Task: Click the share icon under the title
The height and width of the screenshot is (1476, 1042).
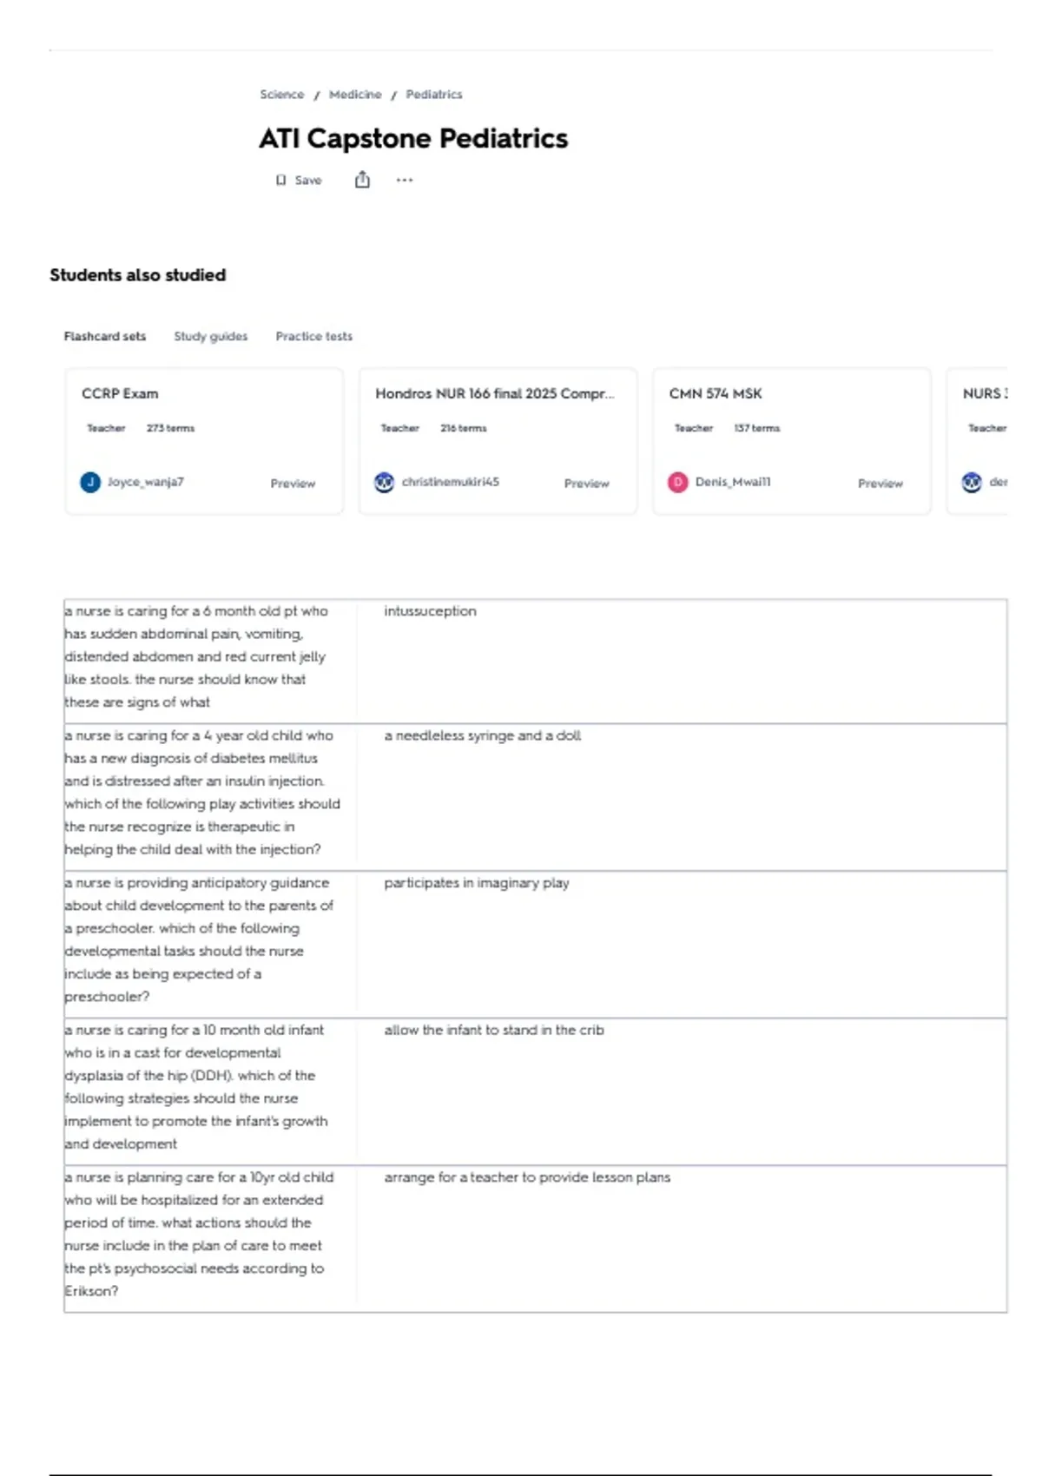Action: [362, 180]
